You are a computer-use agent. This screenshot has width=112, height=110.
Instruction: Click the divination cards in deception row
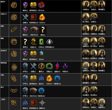[33, 91]
